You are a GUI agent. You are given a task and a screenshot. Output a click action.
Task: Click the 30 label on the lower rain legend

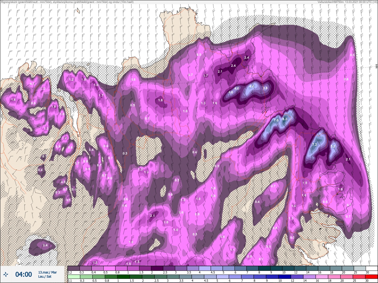[367, 281]
